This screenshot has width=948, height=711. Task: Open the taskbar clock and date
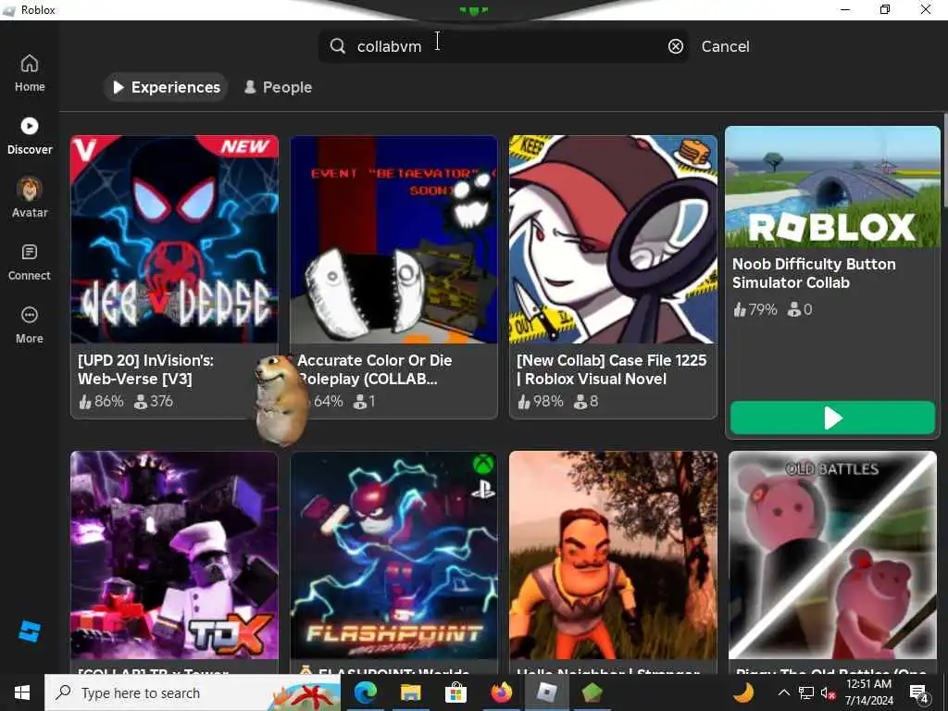(868, 692)
